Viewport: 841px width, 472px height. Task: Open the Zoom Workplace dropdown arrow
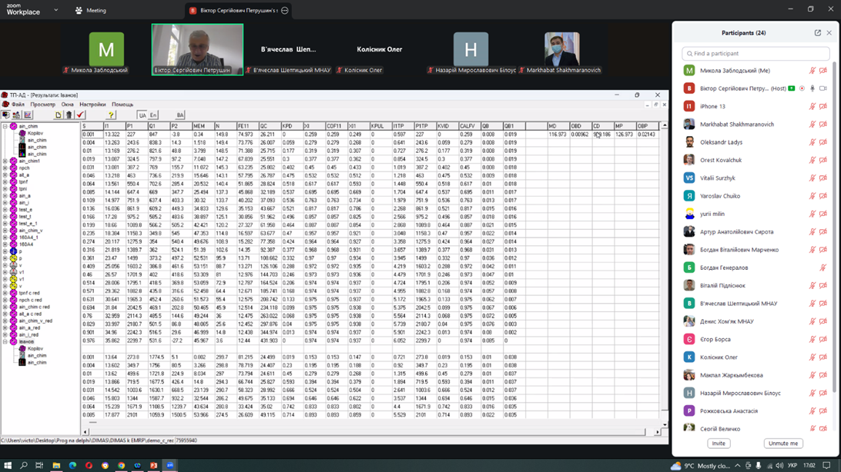click(x=55, y=11)
